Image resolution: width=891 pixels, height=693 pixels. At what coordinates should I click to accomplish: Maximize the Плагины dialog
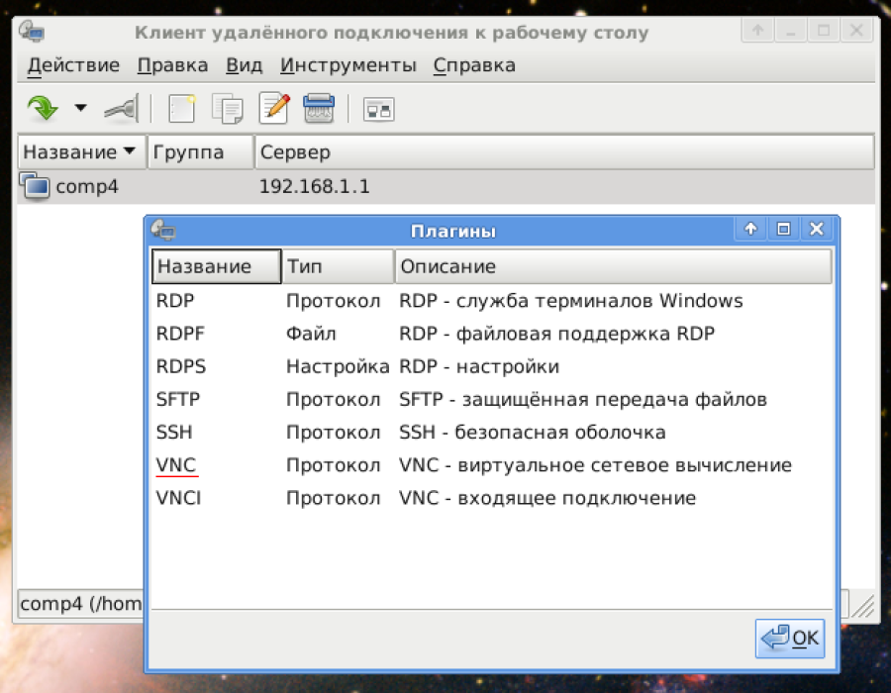(x=784, y=229)
